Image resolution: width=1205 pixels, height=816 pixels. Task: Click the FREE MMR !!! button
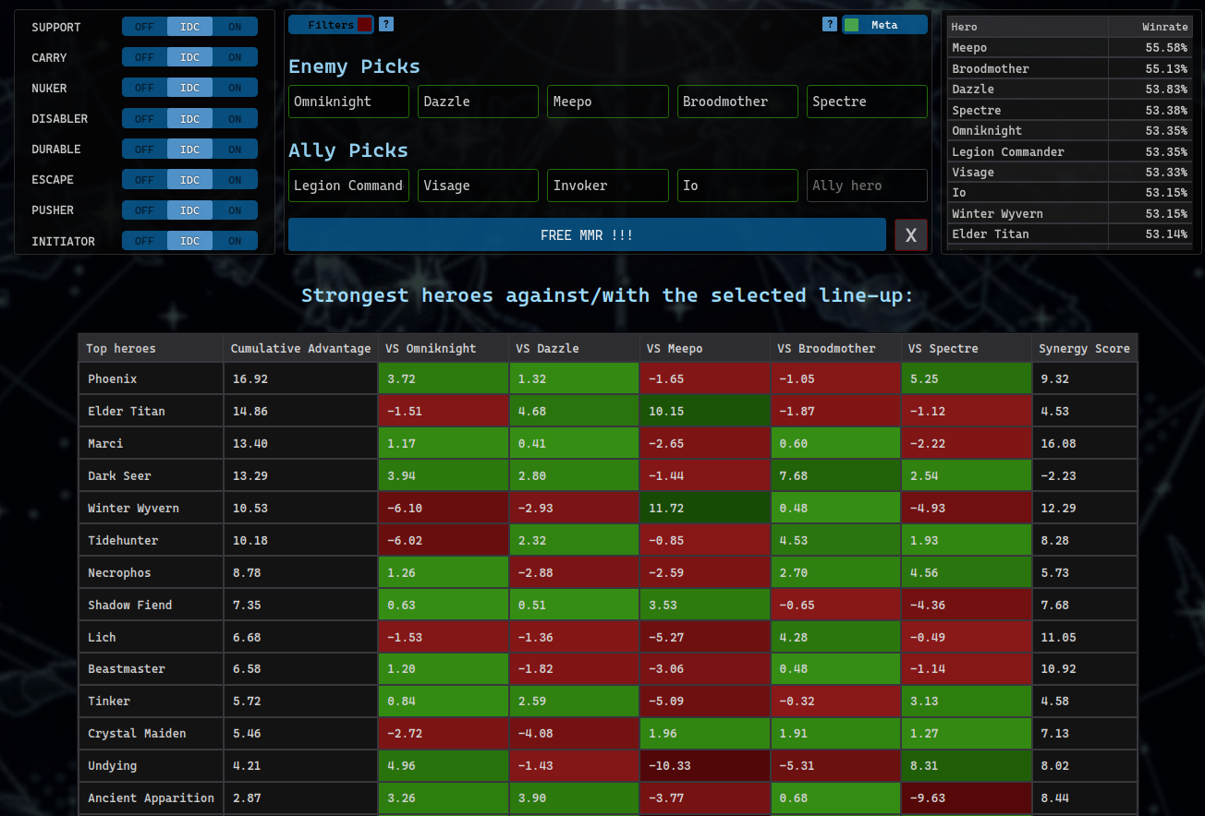pos(587,235)
